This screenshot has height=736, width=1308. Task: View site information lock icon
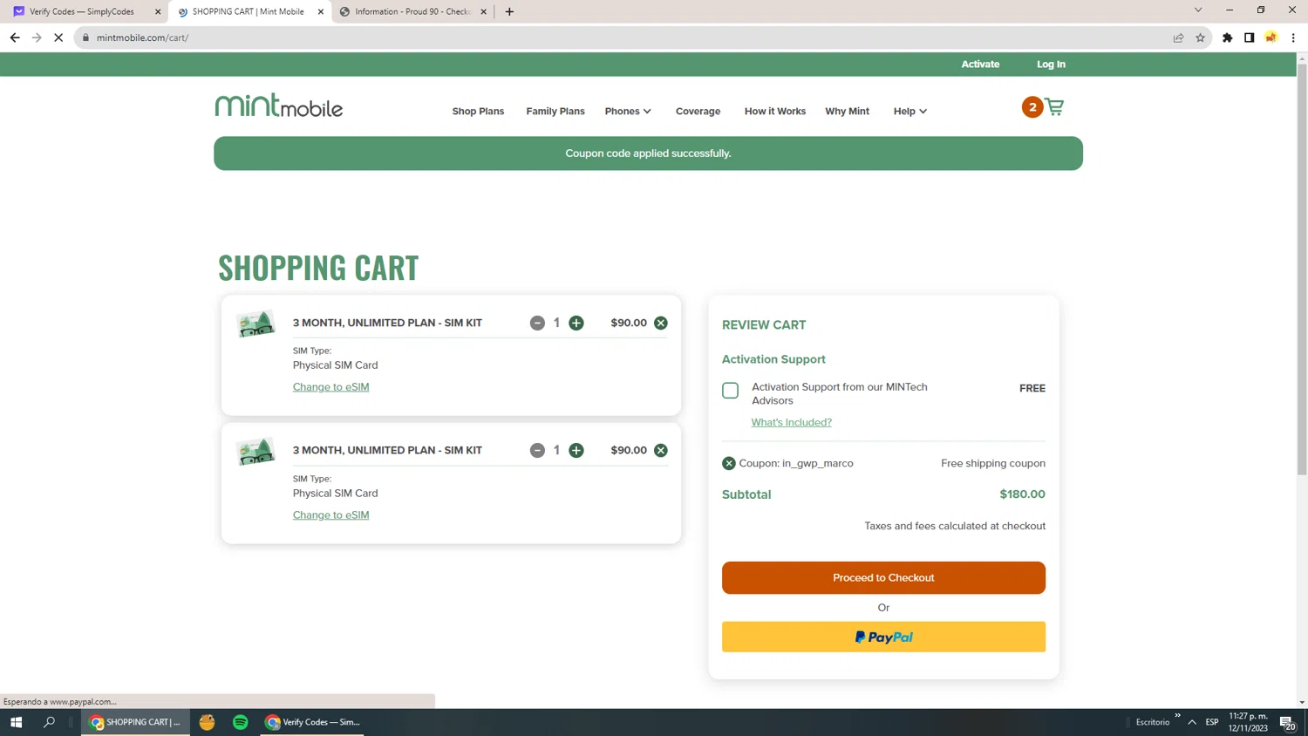85,37
